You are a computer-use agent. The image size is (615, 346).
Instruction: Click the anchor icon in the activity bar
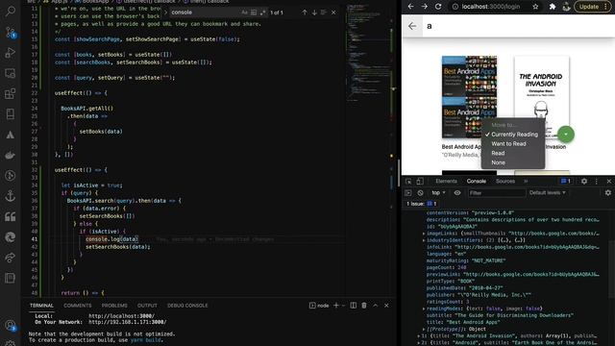point(11,196)
